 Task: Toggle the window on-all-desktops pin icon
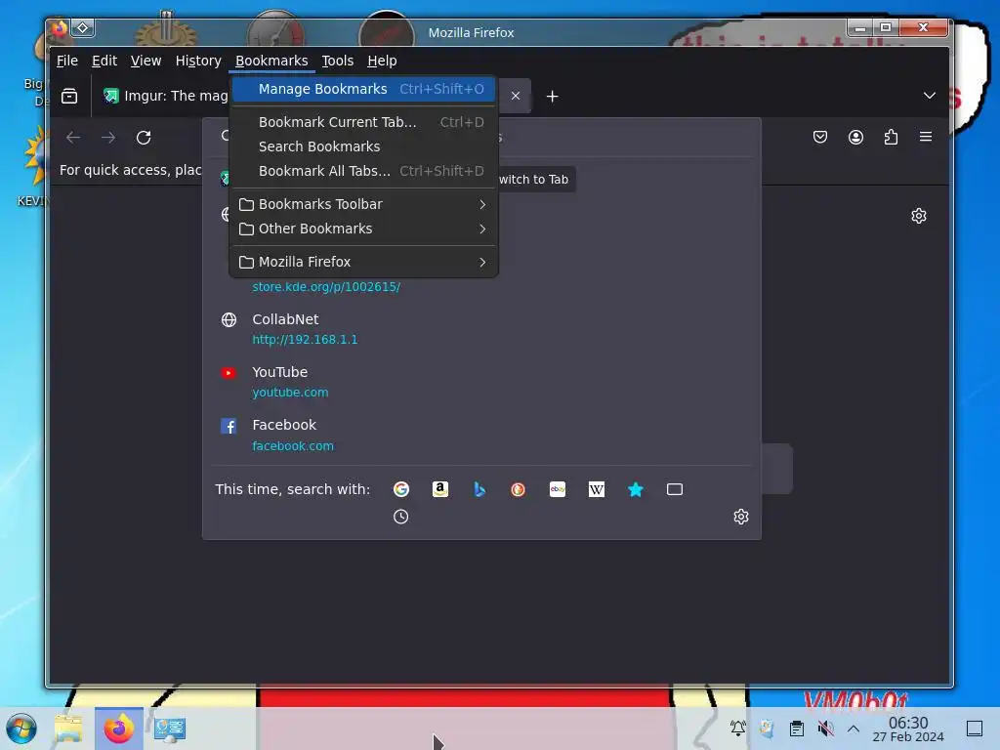(x=83, y=27)
